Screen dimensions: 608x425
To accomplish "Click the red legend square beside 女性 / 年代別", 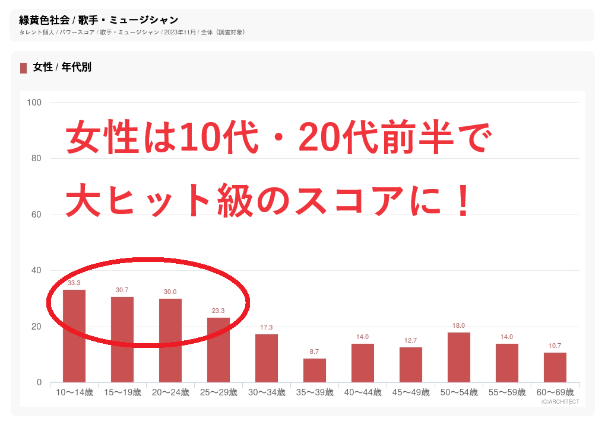I will point(24,68).
